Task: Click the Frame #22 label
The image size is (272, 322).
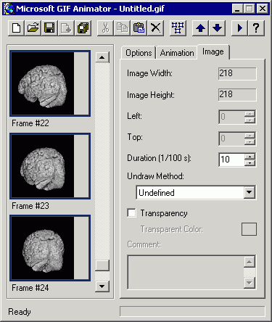Action: [x=30, y=123]
